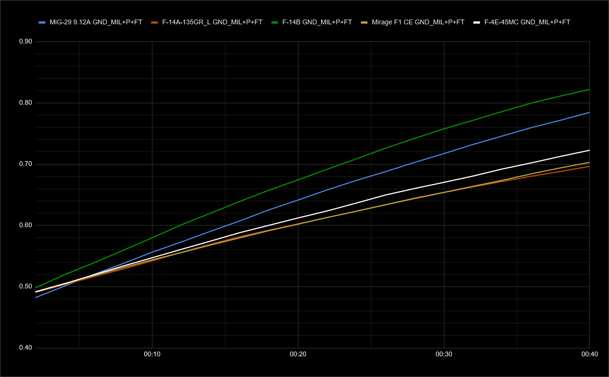Click the green F-14B line's endpoint at 00:40
Screen dimensions: 609x377
(x=589, y=90)
